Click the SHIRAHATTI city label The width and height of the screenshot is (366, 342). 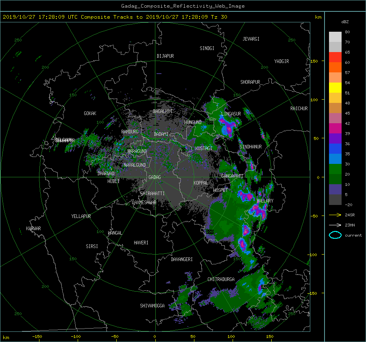(152, 194)
